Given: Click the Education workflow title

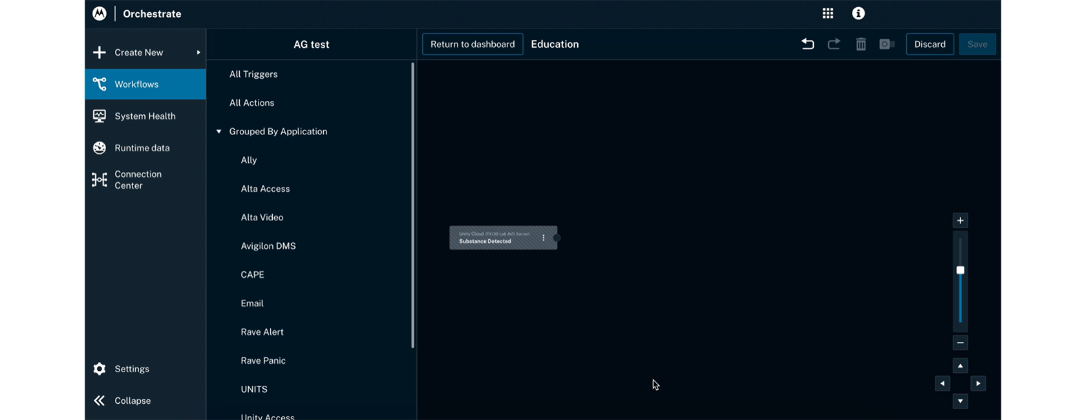Looking at the screenshot, I should [x=555, y=44].
